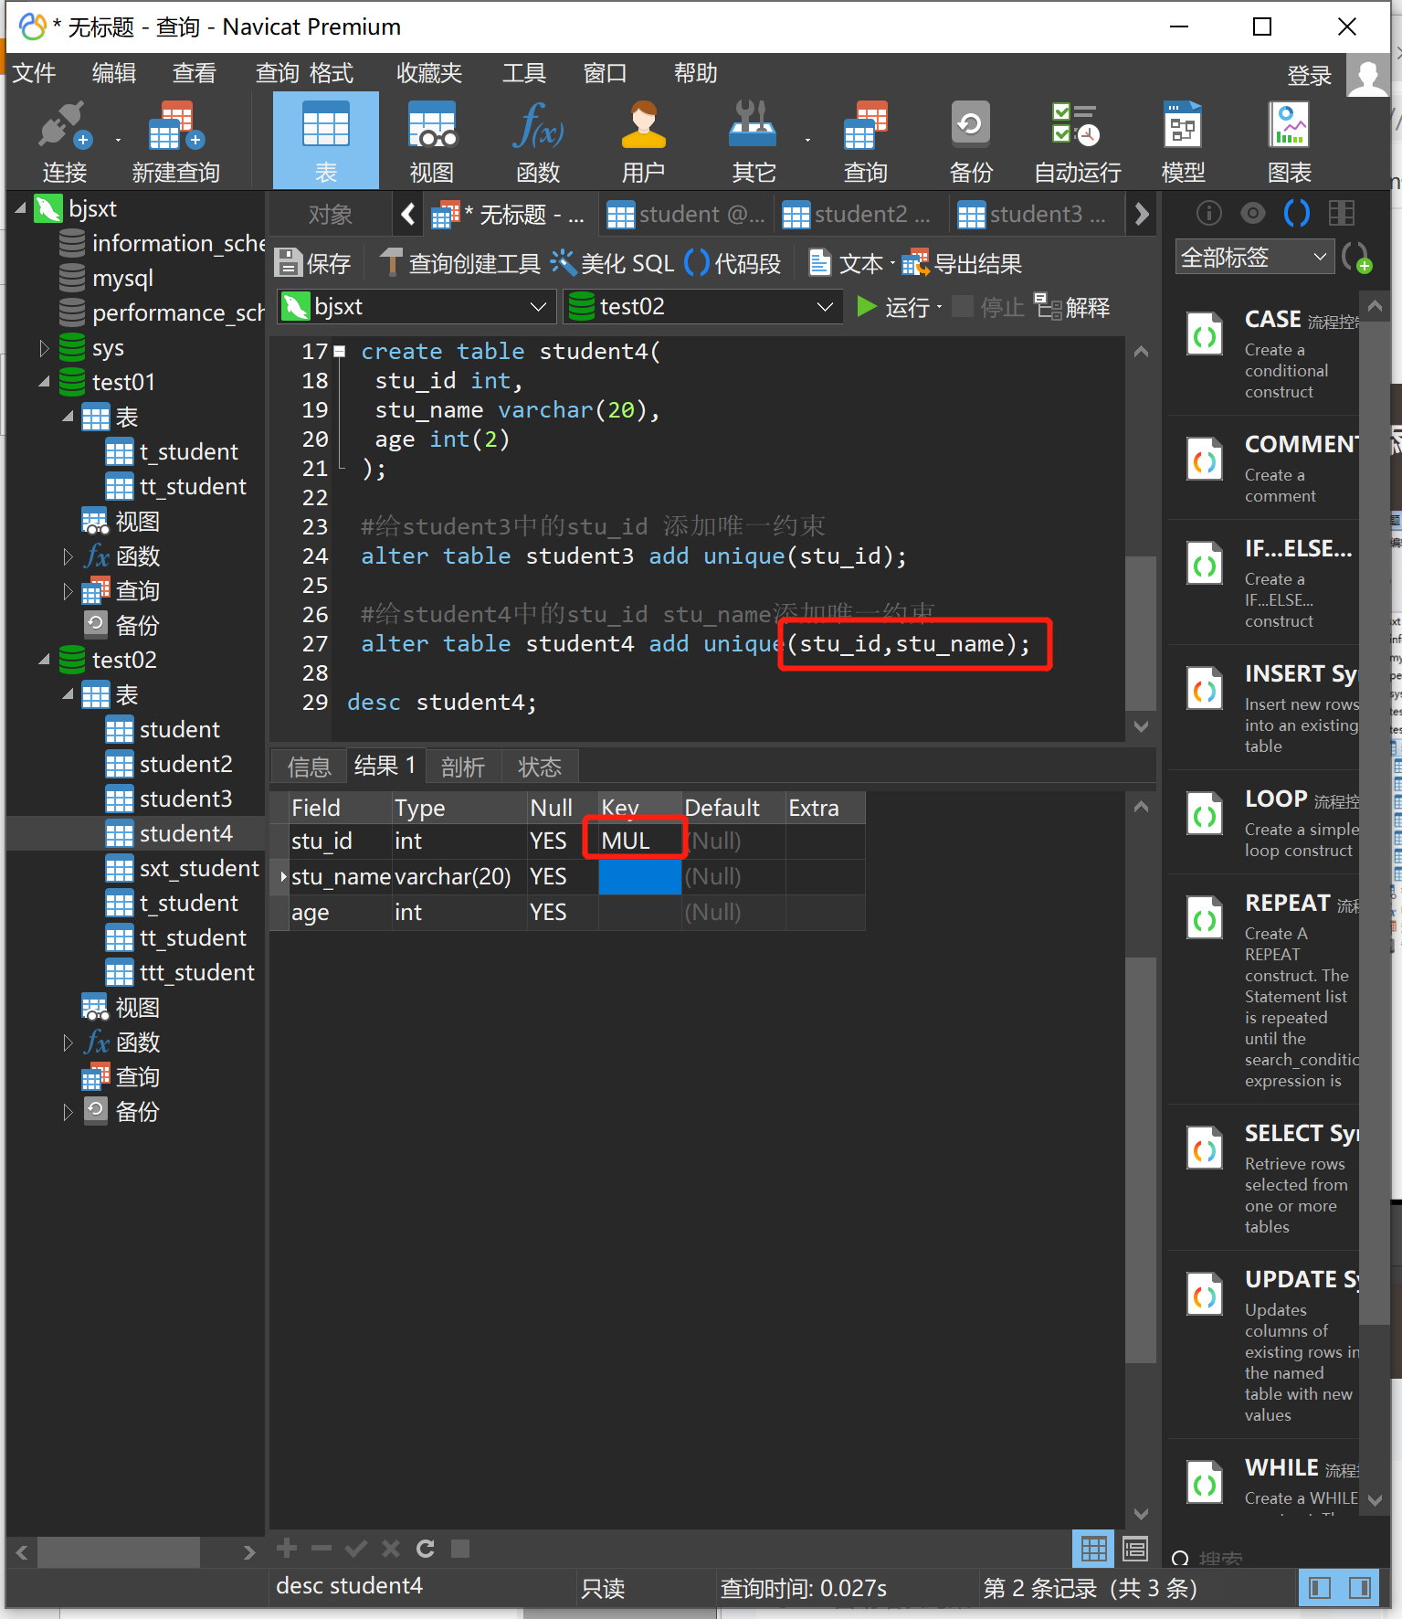Open the 收藏夹 menu
Screen dimensions: 1402x1619
429,73
